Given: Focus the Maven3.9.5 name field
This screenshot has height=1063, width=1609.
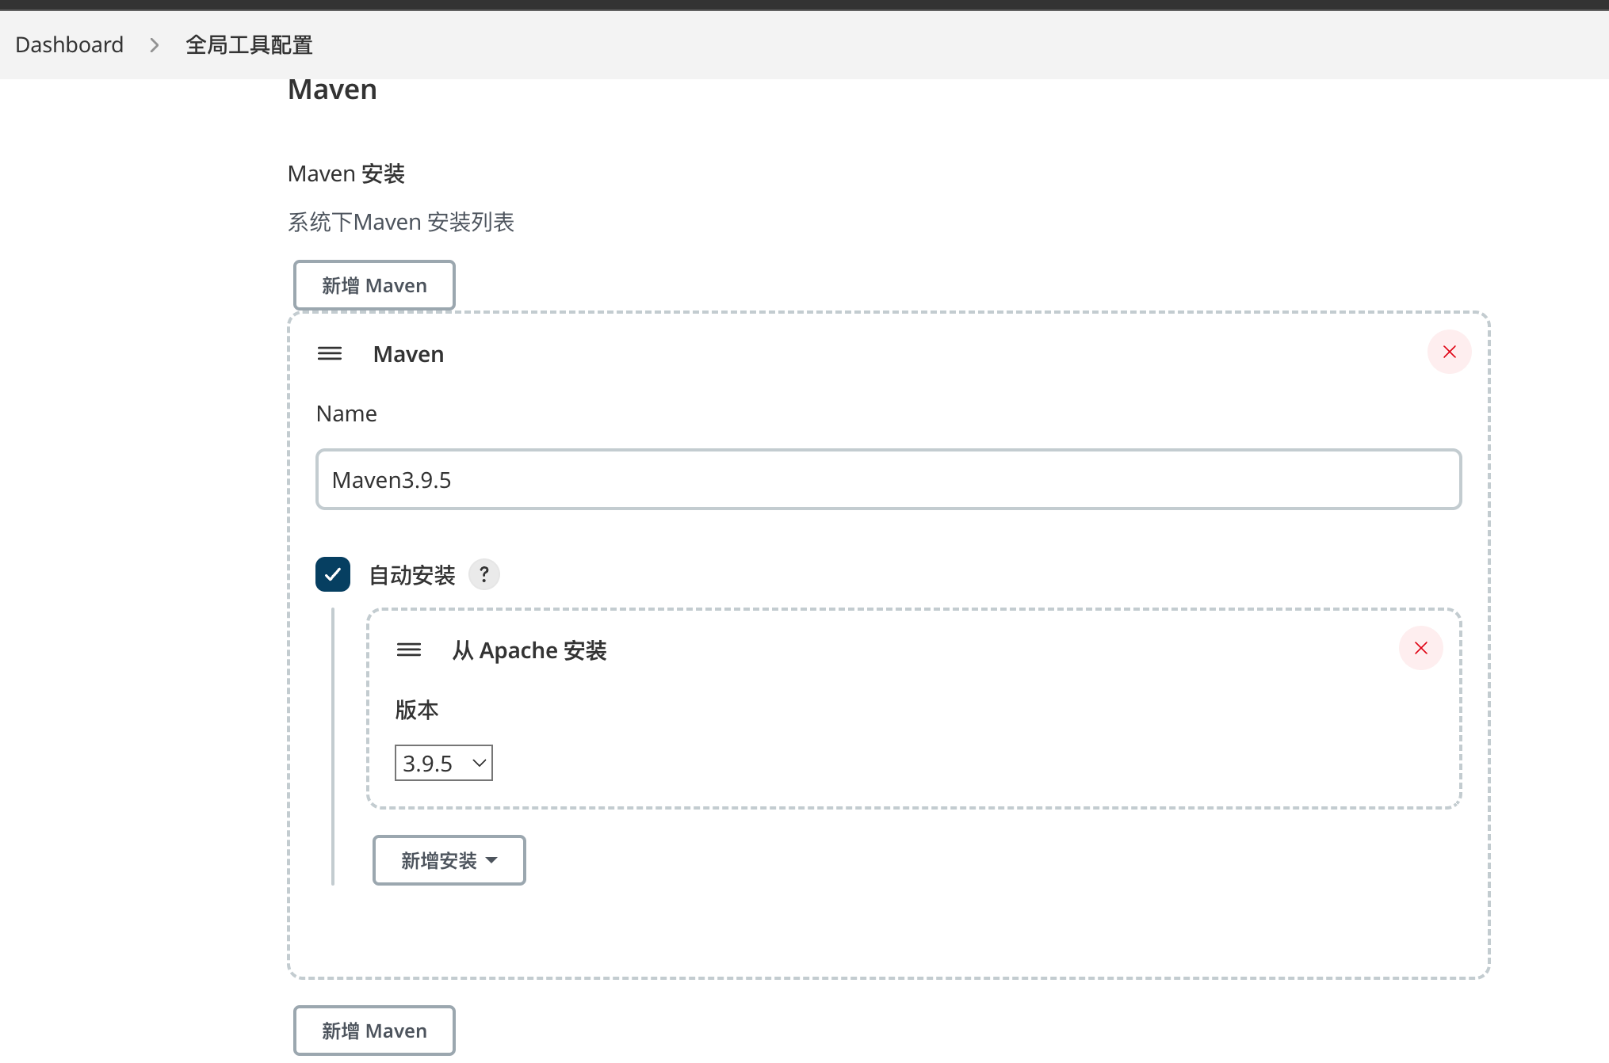Looking at the screenshot, I should point(888,479).
